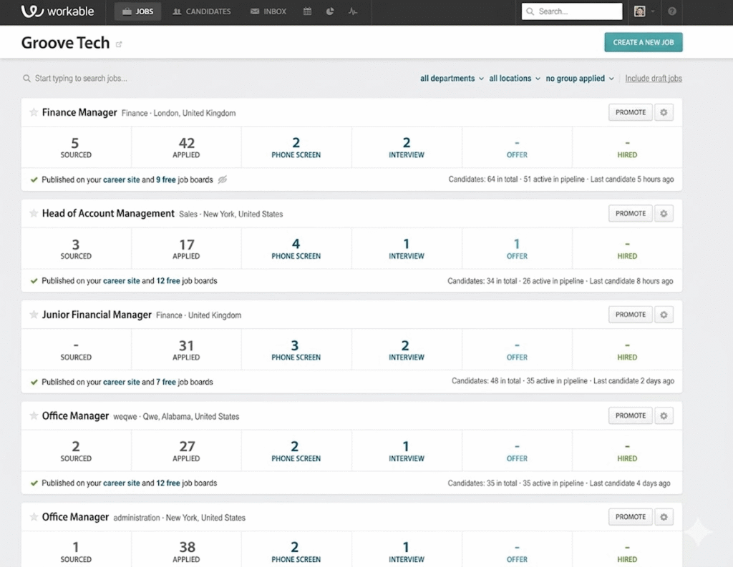Star the Office Manager weqwe job
Viewport: 733px width, 567px height.
coord(34,415)
